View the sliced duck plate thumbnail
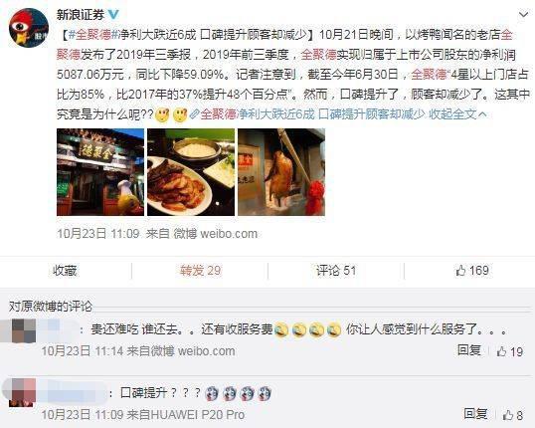 tap(191, 172)
